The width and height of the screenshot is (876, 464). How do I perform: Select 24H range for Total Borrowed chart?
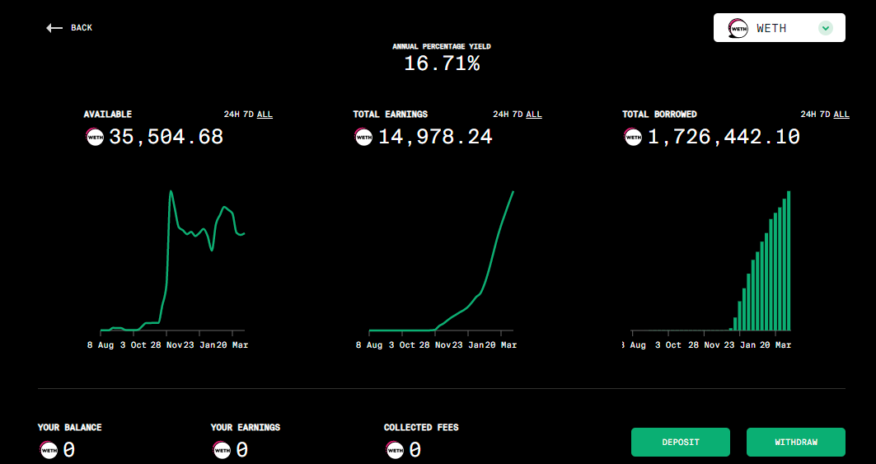pos(808,115)
